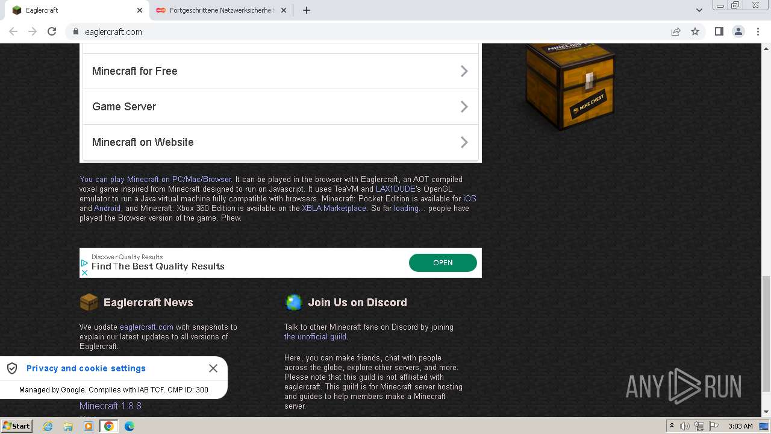Open the Windows Start button

click(x=17, y=426)
